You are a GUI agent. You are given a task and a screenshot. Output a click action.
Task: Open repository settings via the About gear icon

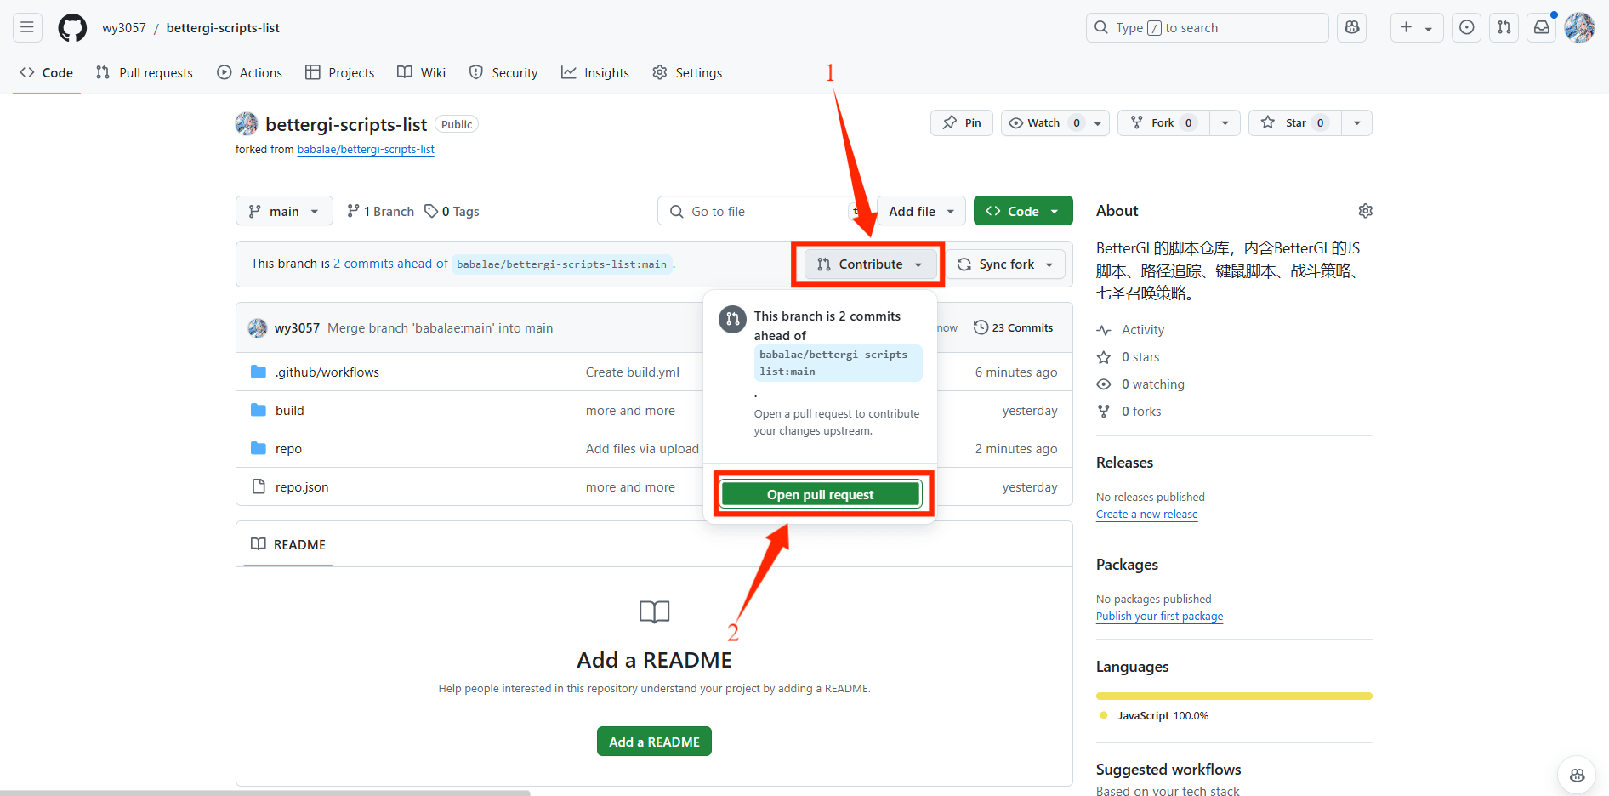click(x=1365, y=210)
